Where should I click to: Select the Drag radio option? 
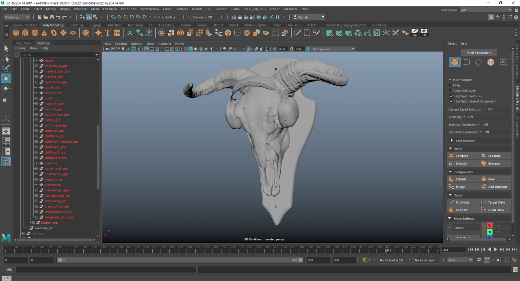tap(450, 85)
